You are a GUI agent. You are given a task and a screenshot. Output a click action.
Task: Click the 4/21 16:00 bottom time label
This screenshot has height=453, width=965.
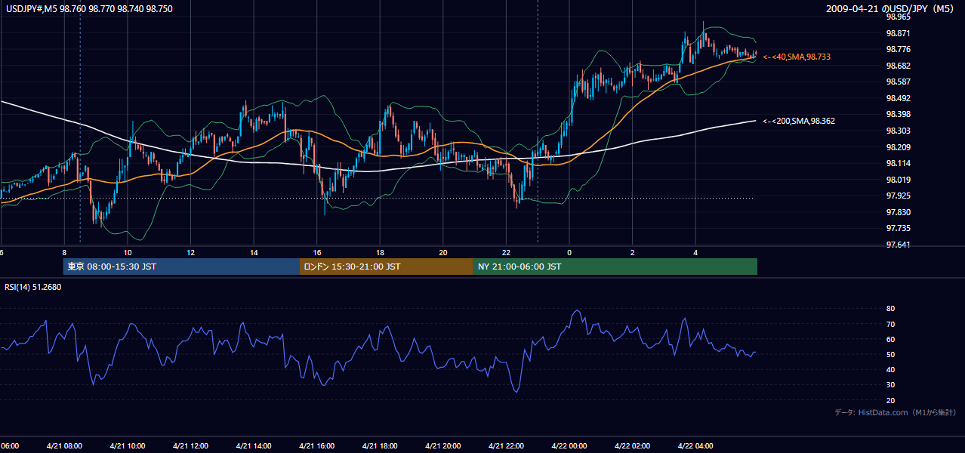coord(316,446)
